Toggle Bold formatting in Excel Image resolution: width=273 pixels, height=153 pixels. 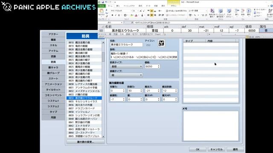(x=112, y=15)
